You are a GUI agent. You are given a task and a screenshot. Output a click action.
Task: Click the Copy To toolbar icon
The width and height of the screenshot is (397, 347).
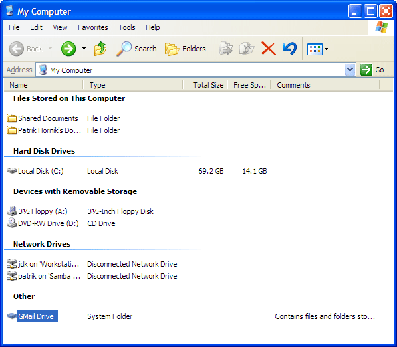coord(247,49)
